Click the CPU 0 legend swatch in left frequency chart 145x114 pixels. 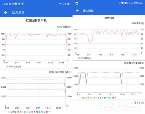pos(9,112)
